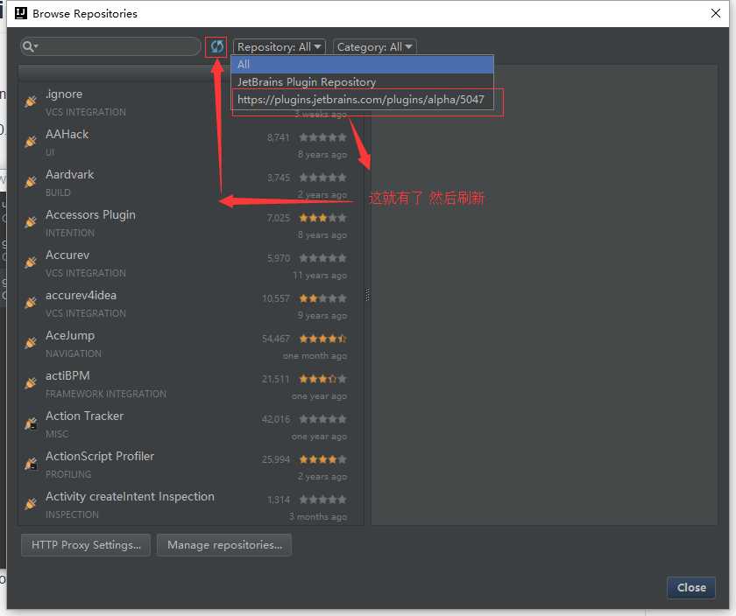The width and height of the screenshot is (736, 616).
Task: Click accurev4idea download count 10,557
Action: pos(276,298)
